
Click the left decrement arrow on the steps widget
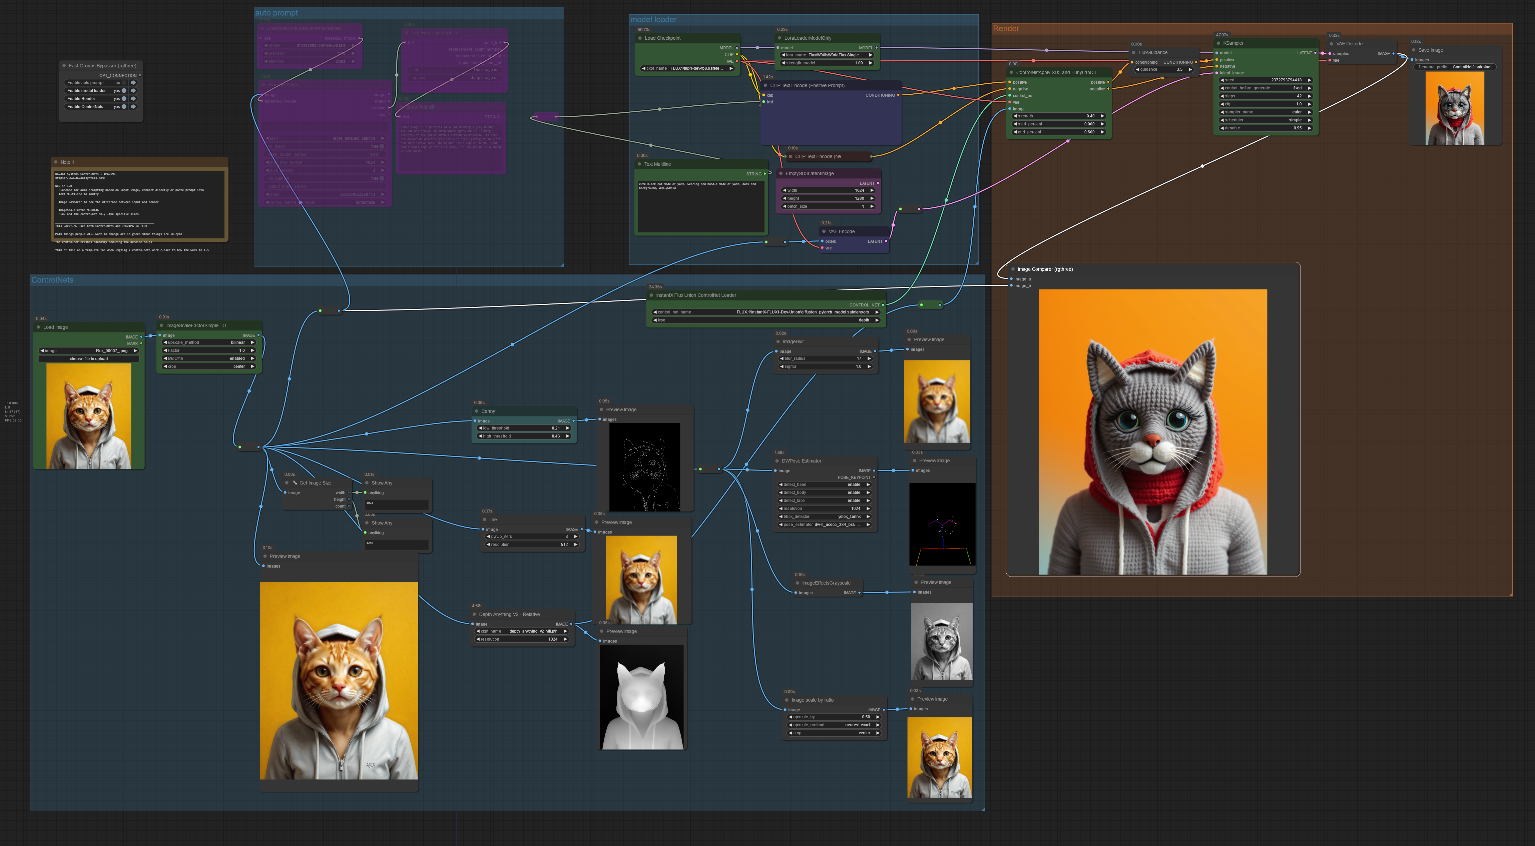click(x=1222, y=96)
